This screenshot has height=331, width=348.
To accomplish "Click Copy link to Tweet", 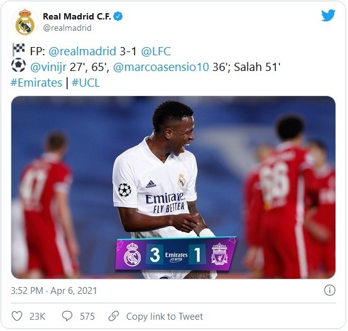I will click(x=165, y=317).
